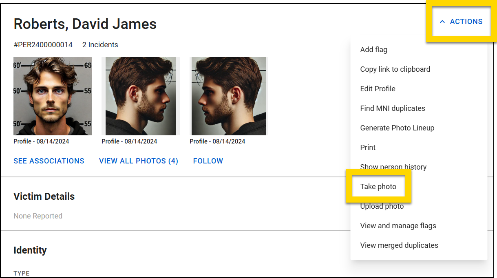Enable FOLLOW for this person
This screenshot has height=278, width=497.
[x=208, y=161]
